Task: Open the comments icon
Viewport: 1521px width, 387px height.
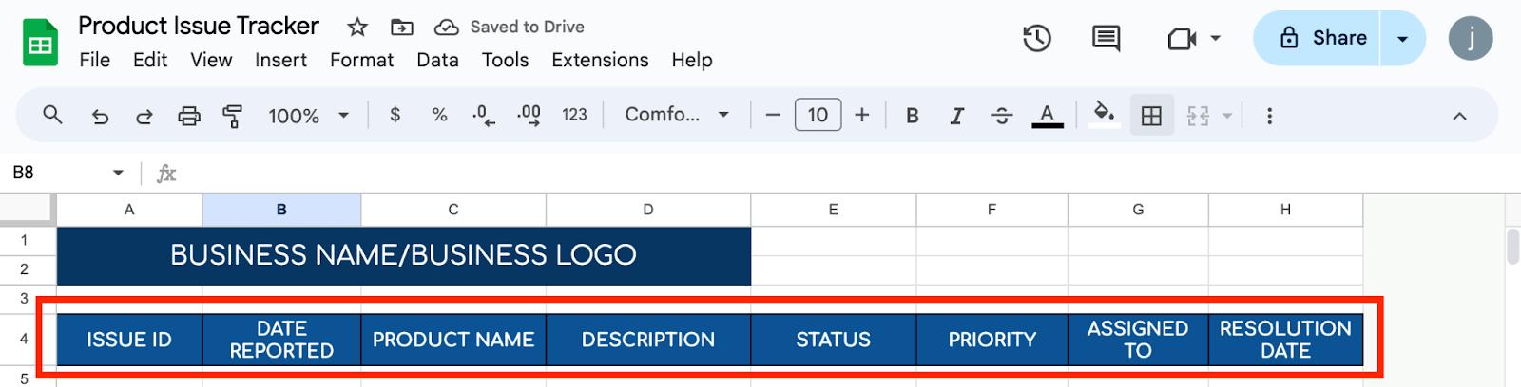Action: pyautogui.click(x=1106, y=39)
